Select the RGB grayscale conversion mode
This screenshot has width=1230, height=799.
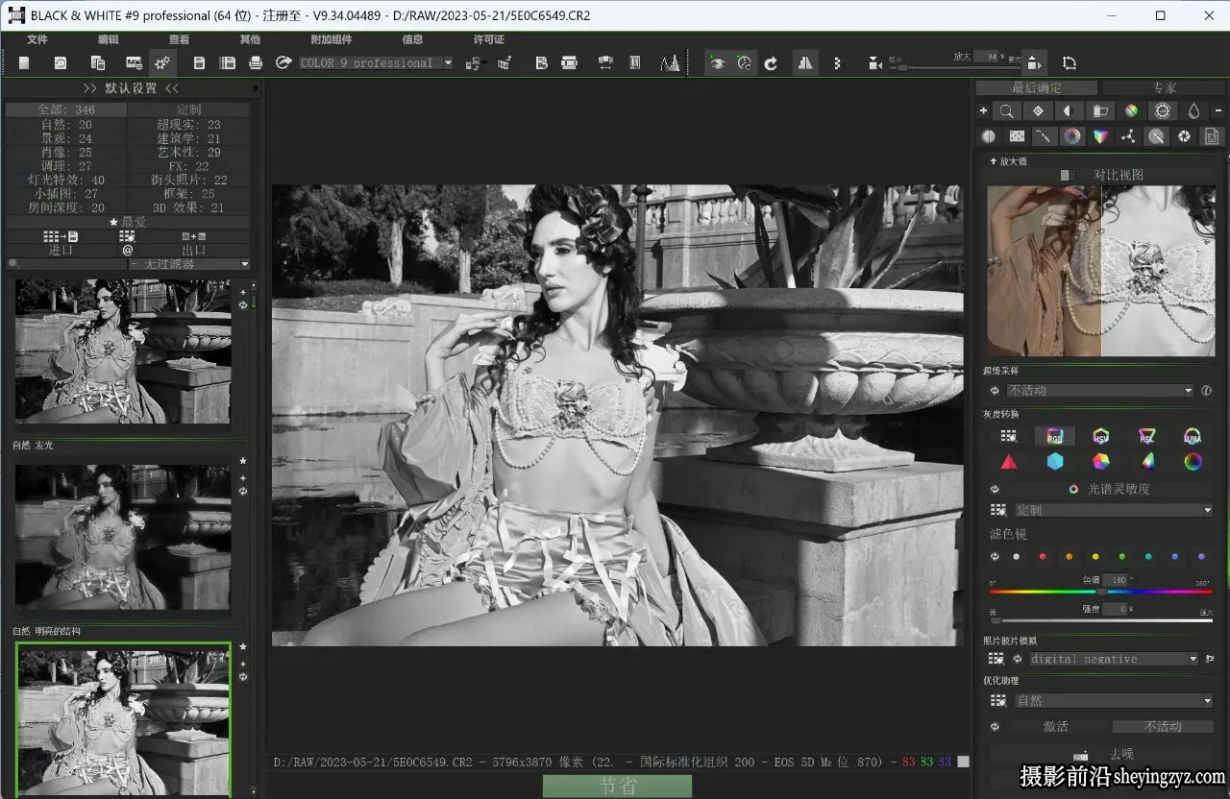(x=1054, y=436)
